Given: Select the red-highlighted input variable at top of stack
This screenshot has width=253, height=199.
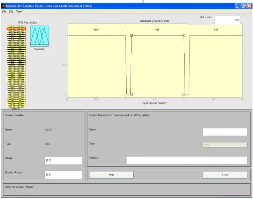Looking at the screenshot, I should [x=16, y=29].
